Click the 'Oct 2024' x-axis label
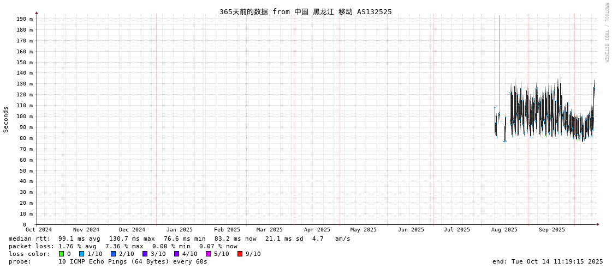Screen dimensions: 612x269 click(39, 230)
